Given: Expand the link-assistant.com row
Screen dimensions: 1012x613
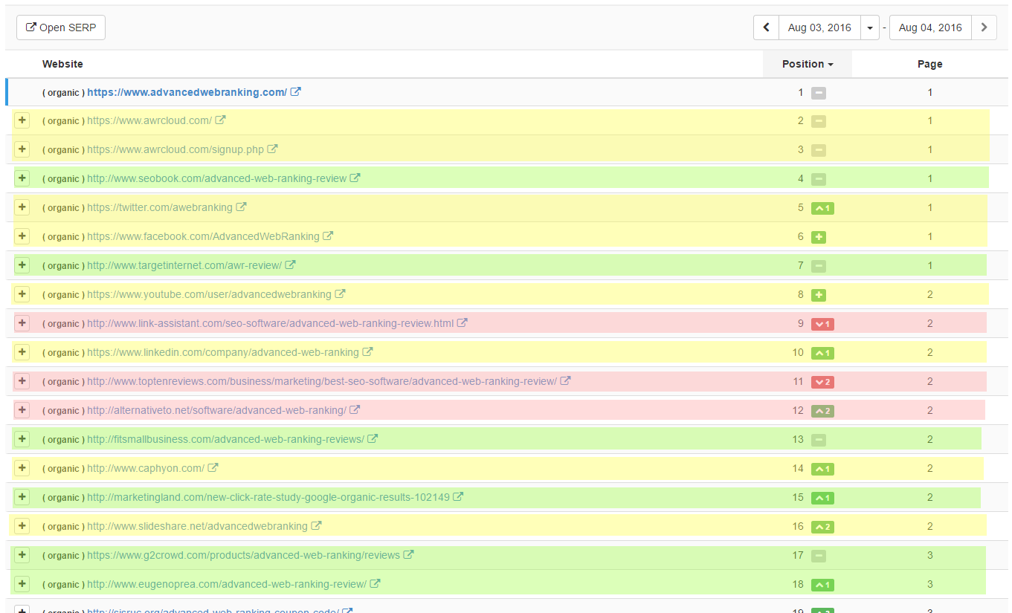Looking at the screenshot, I should [22, 323].
